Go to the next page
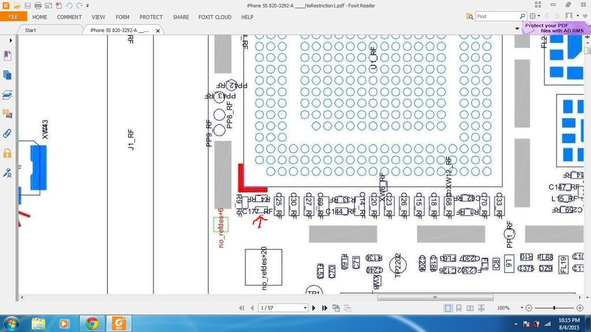 point(314,308)
